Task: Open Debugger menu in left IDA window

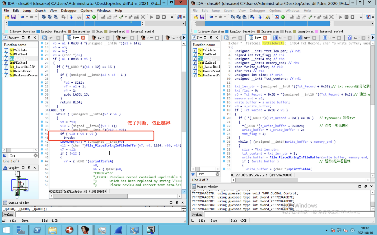Action: 69,11
